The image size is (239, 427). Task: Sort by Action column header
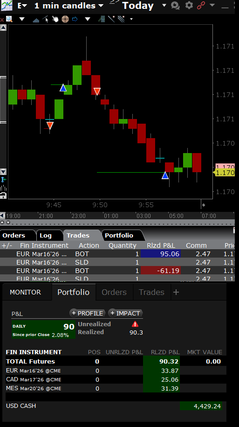tap(89, 245)
